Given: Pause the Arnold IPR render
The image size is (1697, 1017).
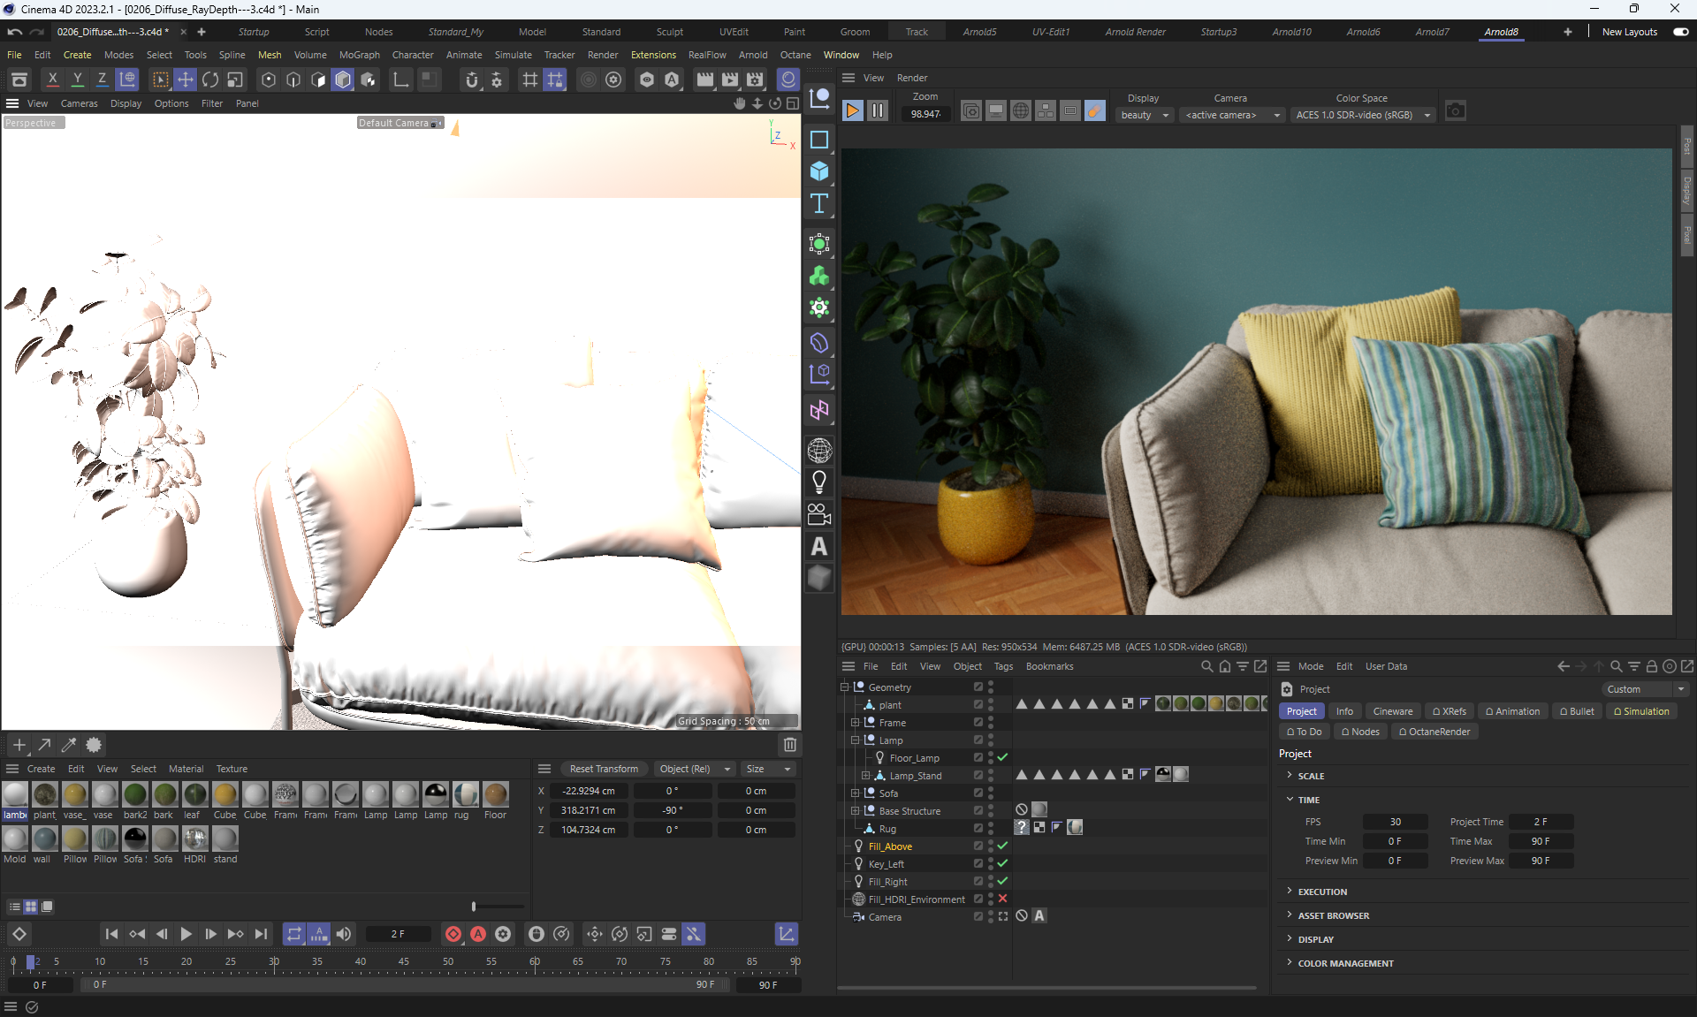Looking at the screenshot, I should point(877,110).
